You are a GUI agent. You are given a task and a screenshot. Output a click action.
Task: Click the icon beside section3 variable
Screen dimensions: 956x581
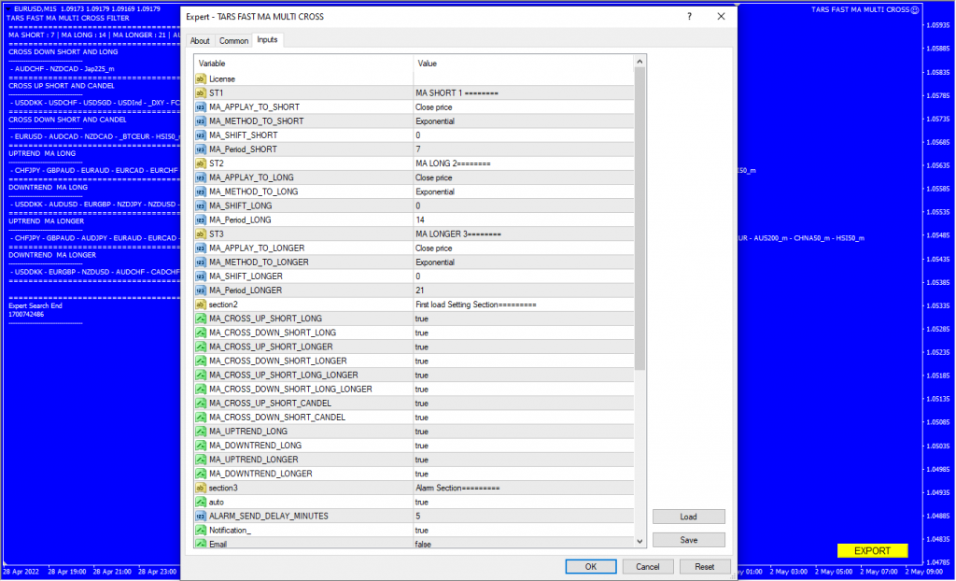pos(201,488)
